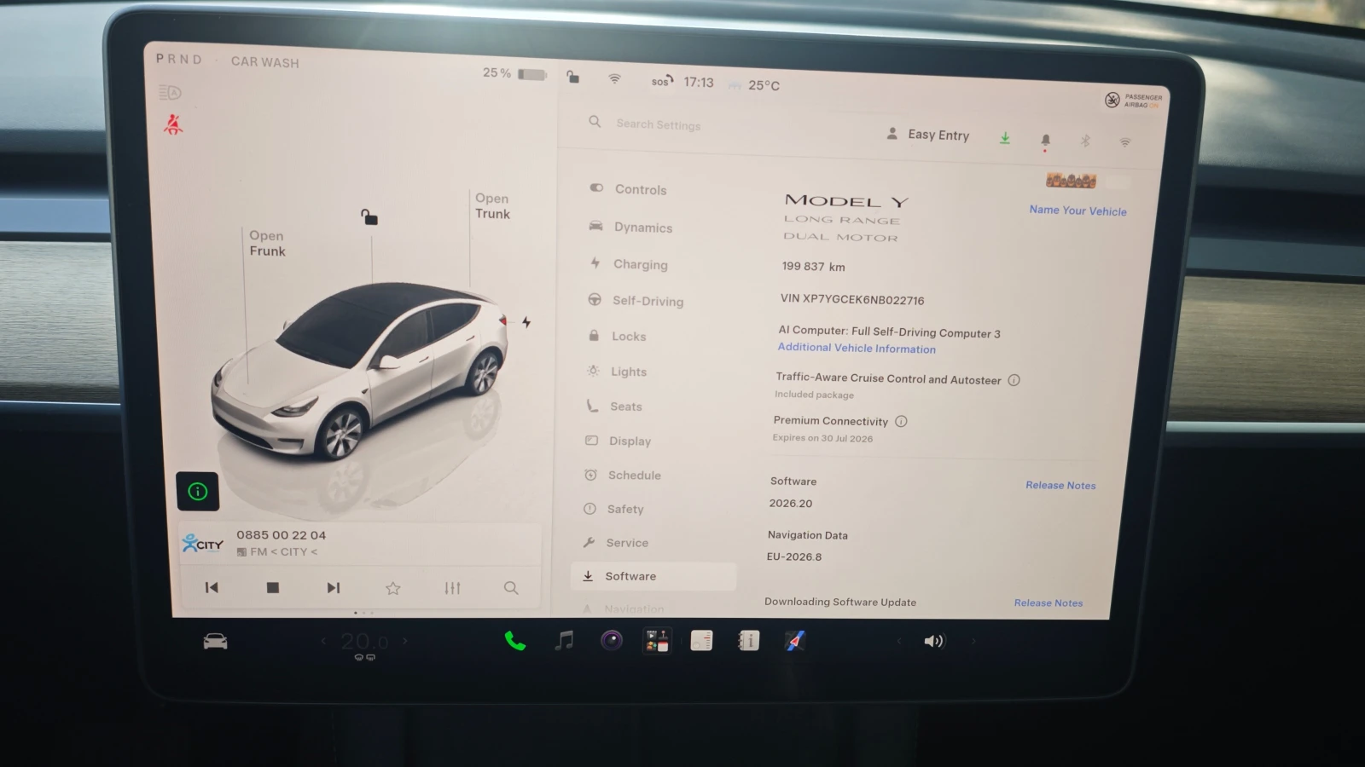Tap the headlights status icon
This screenshot has width=1365, height=767.
click(x=170, y=92)
